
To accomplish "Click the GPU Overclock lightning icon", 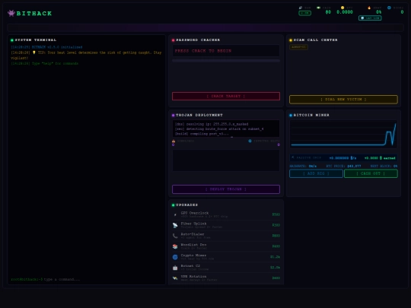I will coord(175,214).
